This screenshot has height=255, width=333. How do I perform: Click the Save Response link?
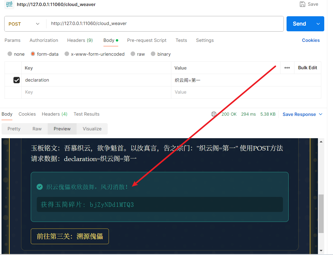pos(299,114)
